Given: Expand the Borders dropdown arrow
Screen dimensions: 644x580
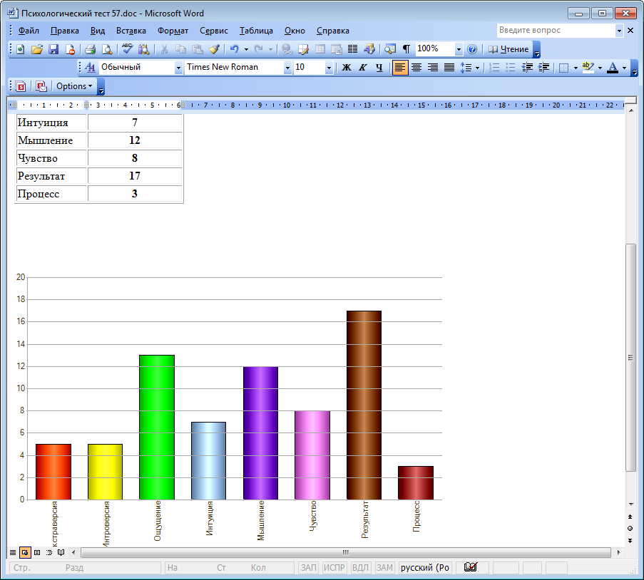Looking at the screenshot, I should [x=576, y=68].
